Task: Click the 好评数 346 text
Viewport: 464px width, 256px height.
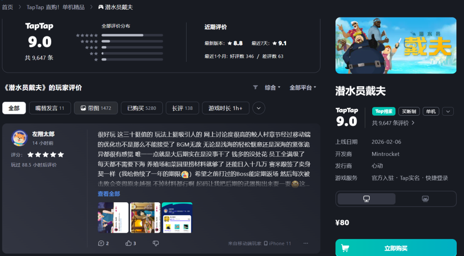Action: pyautogui.click(x=242, y=56)
